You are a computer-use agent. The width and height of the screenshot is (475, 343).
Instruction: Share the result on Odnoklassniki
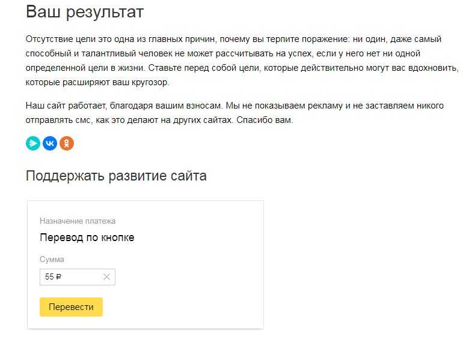(x=67, y=143)
